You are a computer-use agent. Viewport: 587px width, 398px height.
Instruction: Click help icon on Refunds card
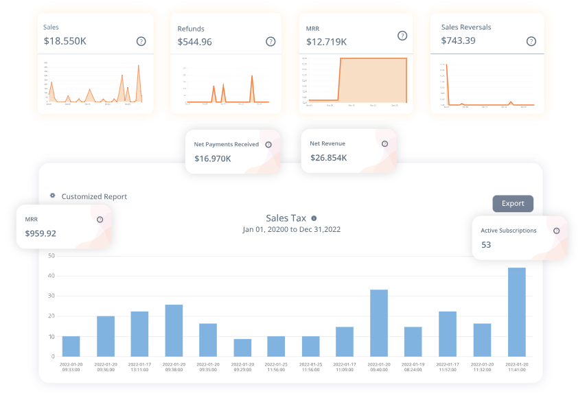271,42
